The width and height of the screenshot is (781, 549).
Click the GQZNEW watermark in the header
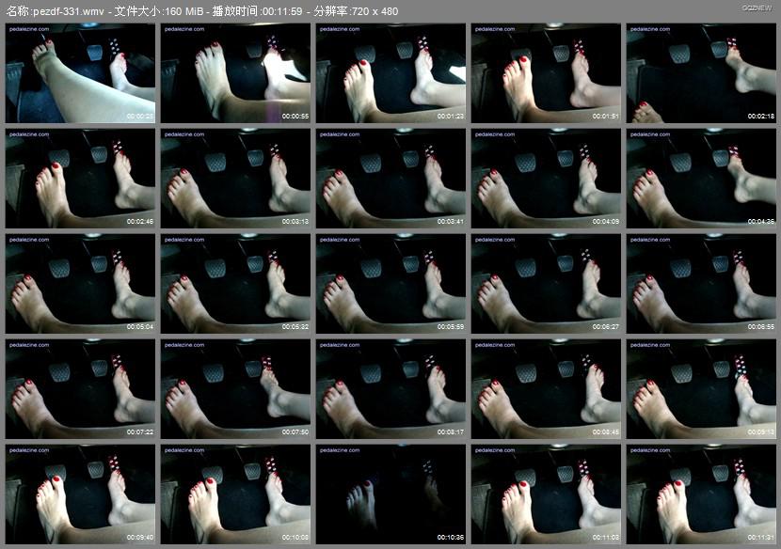click(x=756, y=7)
